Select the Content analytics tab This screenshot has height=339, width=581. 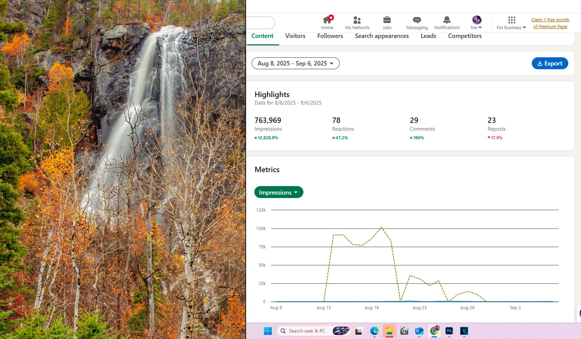(262, 36)
